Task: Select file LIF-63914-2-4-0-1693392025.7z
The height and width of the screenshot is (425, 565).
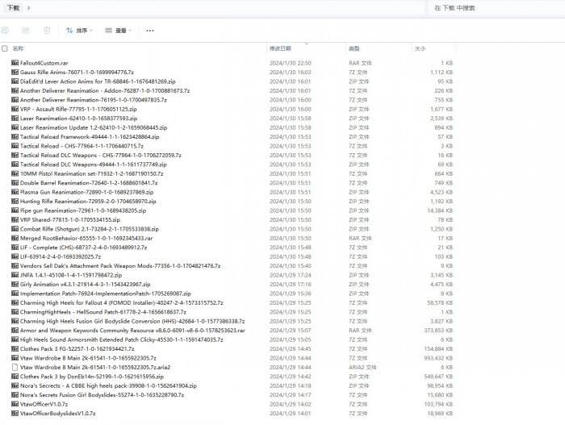Action: click(61, 256)
